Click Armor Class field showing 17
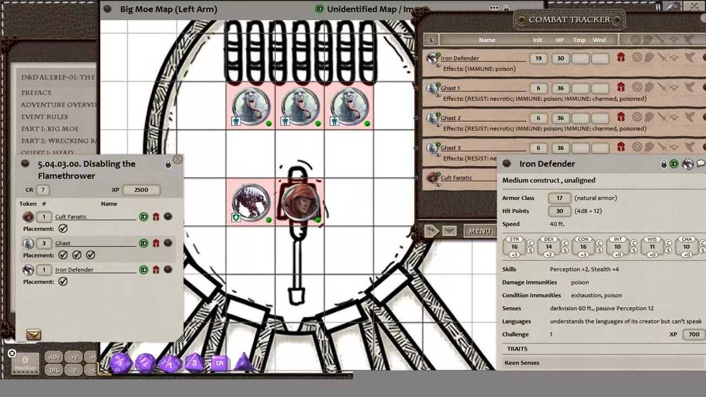The image size is (706, 397). (x=559, y=197)
